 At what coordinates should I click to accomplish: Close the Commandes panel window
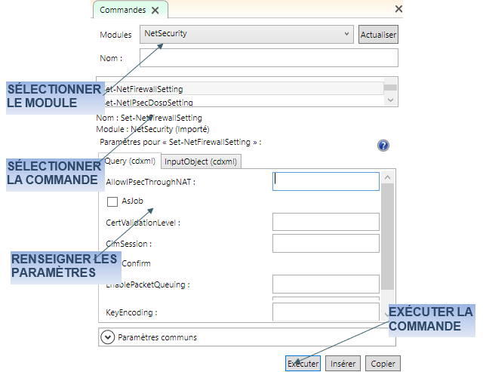click(398, 9)
